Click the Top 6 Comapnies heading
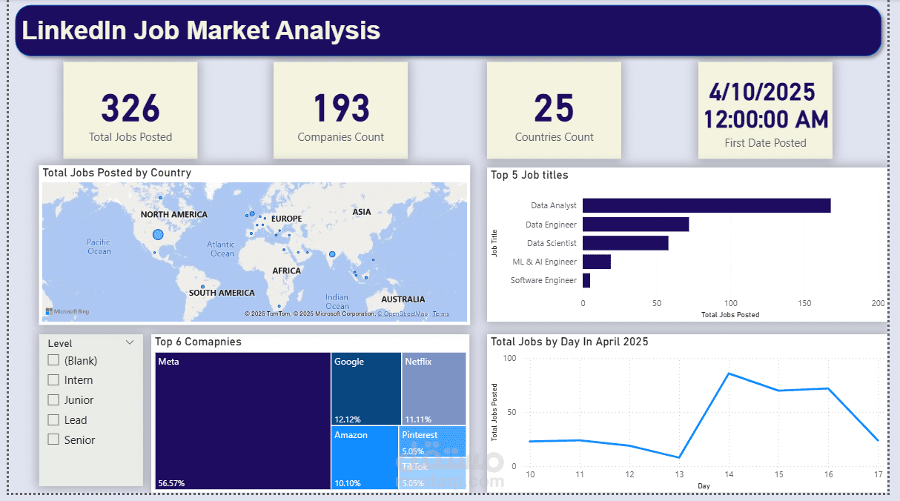 pyautogui.click(x=198, y=342)
